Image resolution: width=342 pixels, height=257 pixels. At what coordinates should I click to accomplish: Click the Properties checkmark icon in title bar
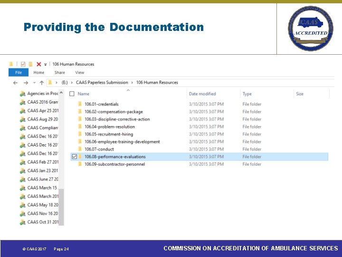click(23, 64)
